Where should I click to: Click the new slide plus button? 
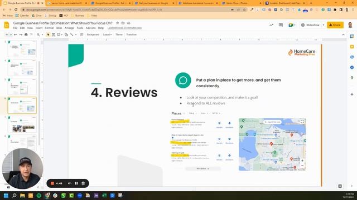(7, 34)
